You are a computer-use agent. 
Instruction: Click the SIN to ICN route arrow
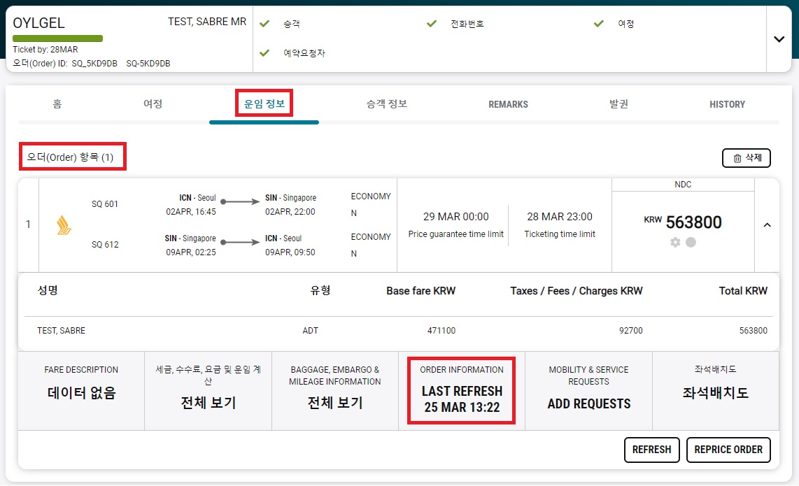point(240,242)
